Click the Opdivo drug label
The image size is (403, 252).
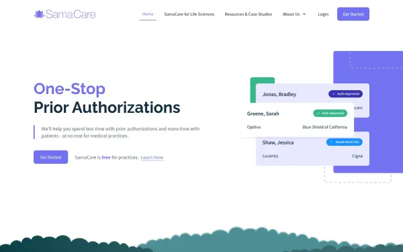pyautogui.click(x=254, y=127)
